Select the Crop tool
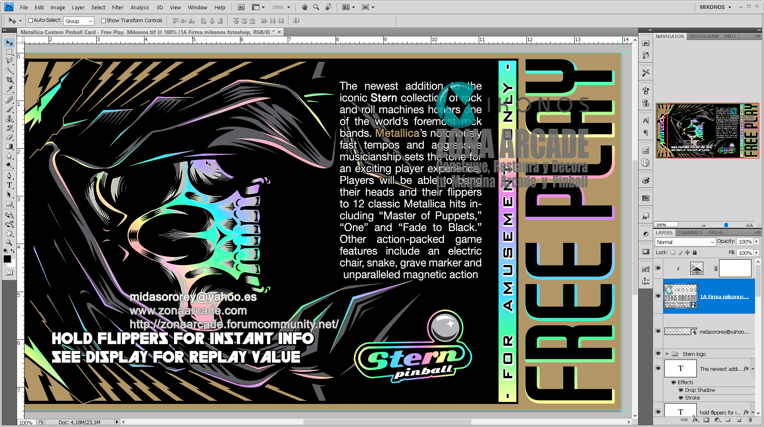The width and height of the screenshot is (764, 427). click(9, 80)
